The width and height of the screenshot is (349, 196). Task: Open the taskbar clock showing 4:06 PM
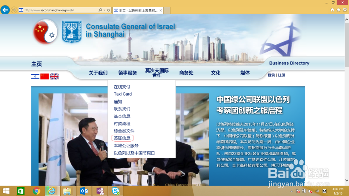pyautogui.click(x=338, y=191)
